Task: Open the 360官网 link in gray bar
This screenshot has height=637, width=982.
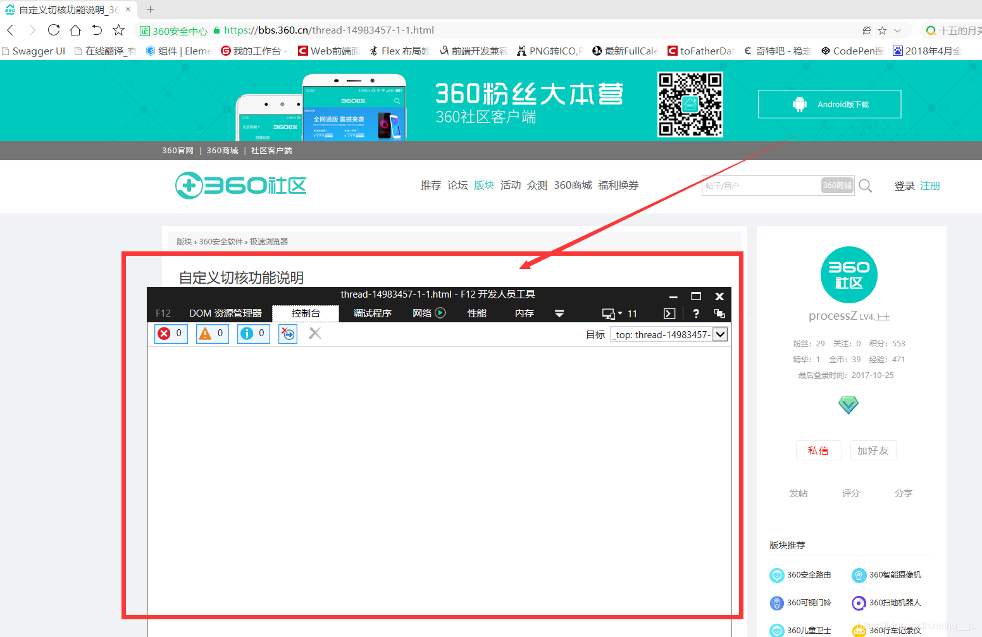Action: coord(178,151)
